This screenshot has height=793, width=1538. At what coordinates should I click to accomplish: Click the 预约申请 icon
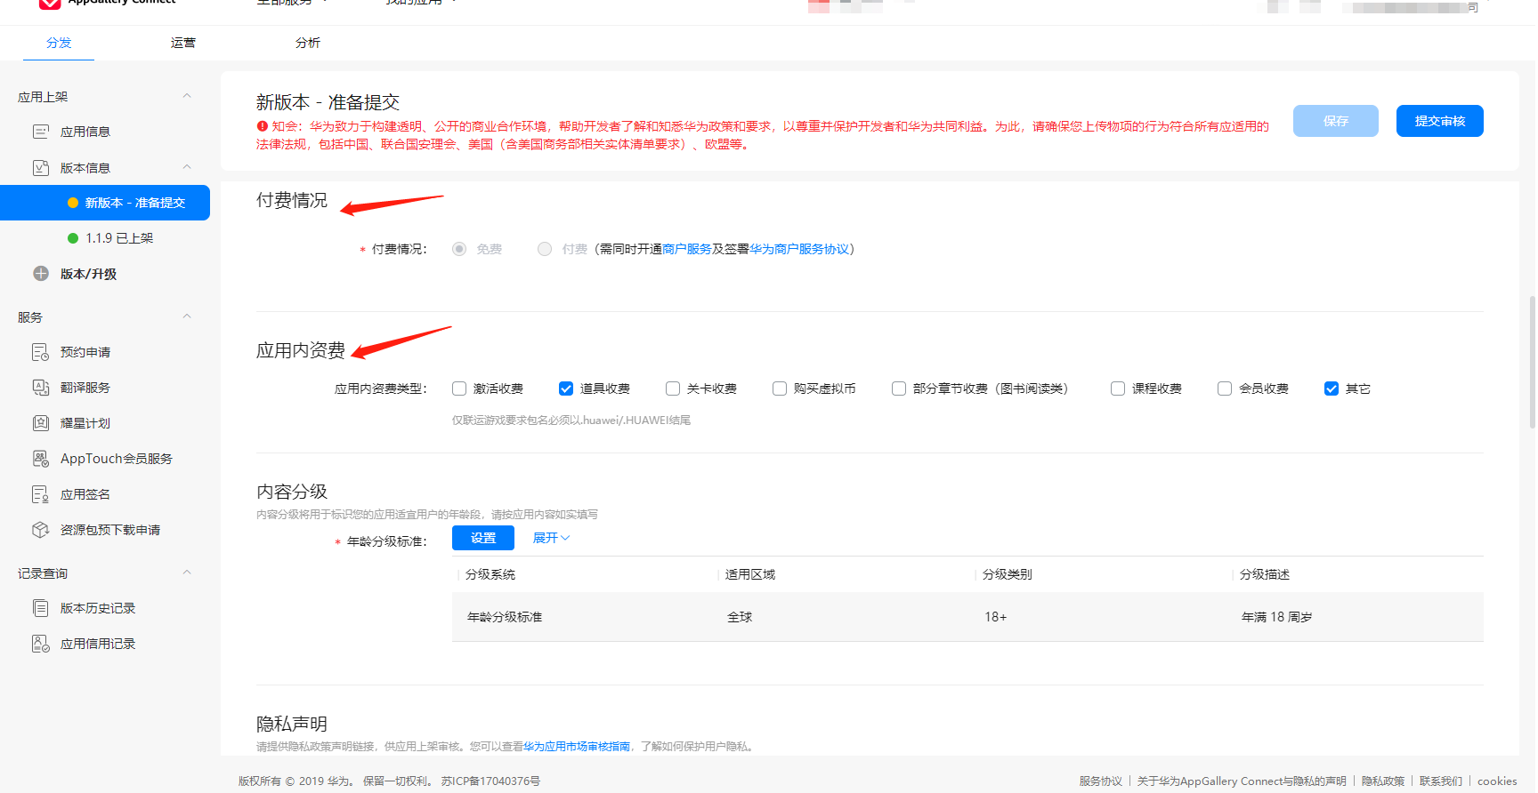coord(41,352)
